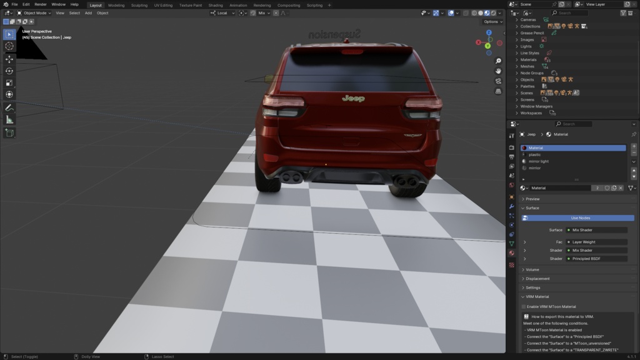Select the Rotate tool

tap(9, 71)
